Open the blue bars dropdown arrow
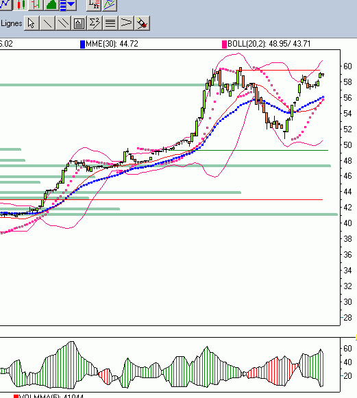This screenshot has height=398, width=357. click(71, 5)
